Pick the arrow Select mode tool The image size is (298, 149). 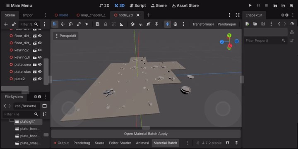coord(87,24)
